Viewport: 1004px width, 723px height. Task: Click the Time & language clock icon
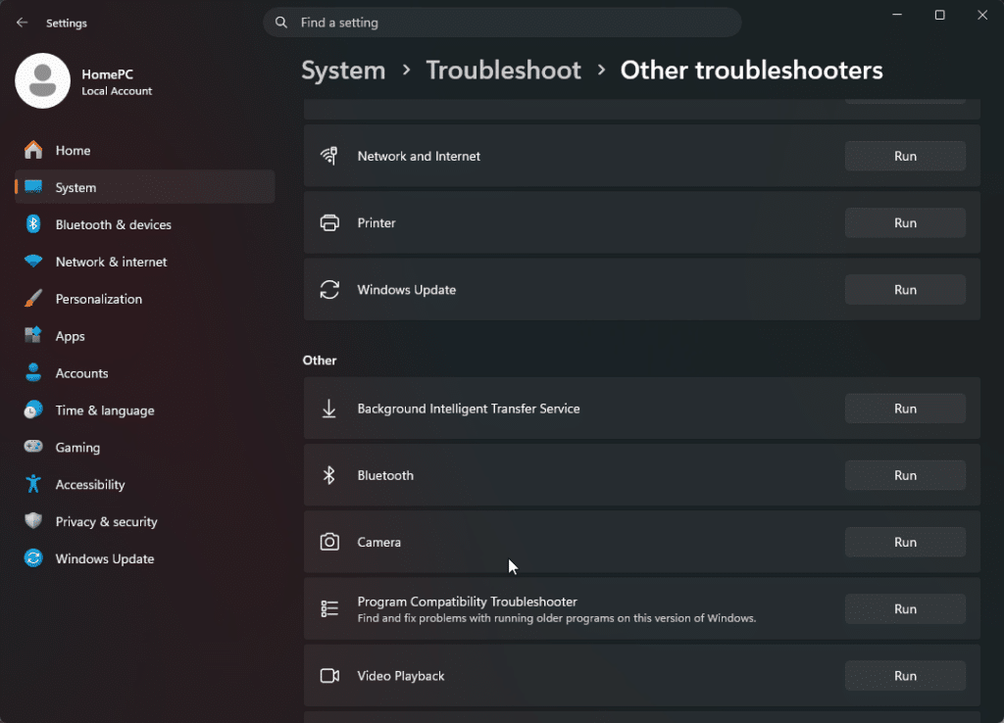pyautogui.click(x=33, y=410)
